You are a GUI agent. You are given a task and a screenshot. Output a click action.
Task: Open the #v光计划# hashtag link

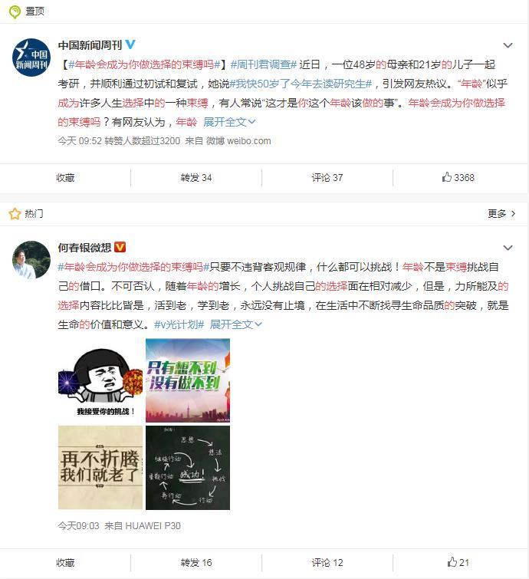(x=179, y=324)
